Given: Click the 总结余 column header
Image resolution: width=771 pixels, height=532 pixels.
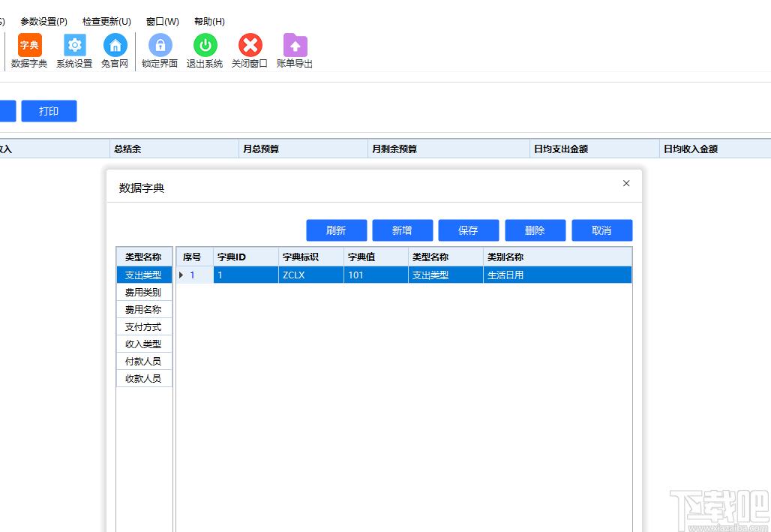Looking at the screenshot, I should click(x=174, y=149).
